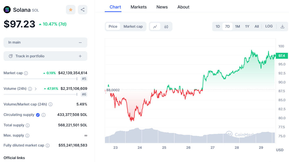Viewport: 289px width, 162px height.
Task: Toggle the star favorite icon
Action: (70, 10)
